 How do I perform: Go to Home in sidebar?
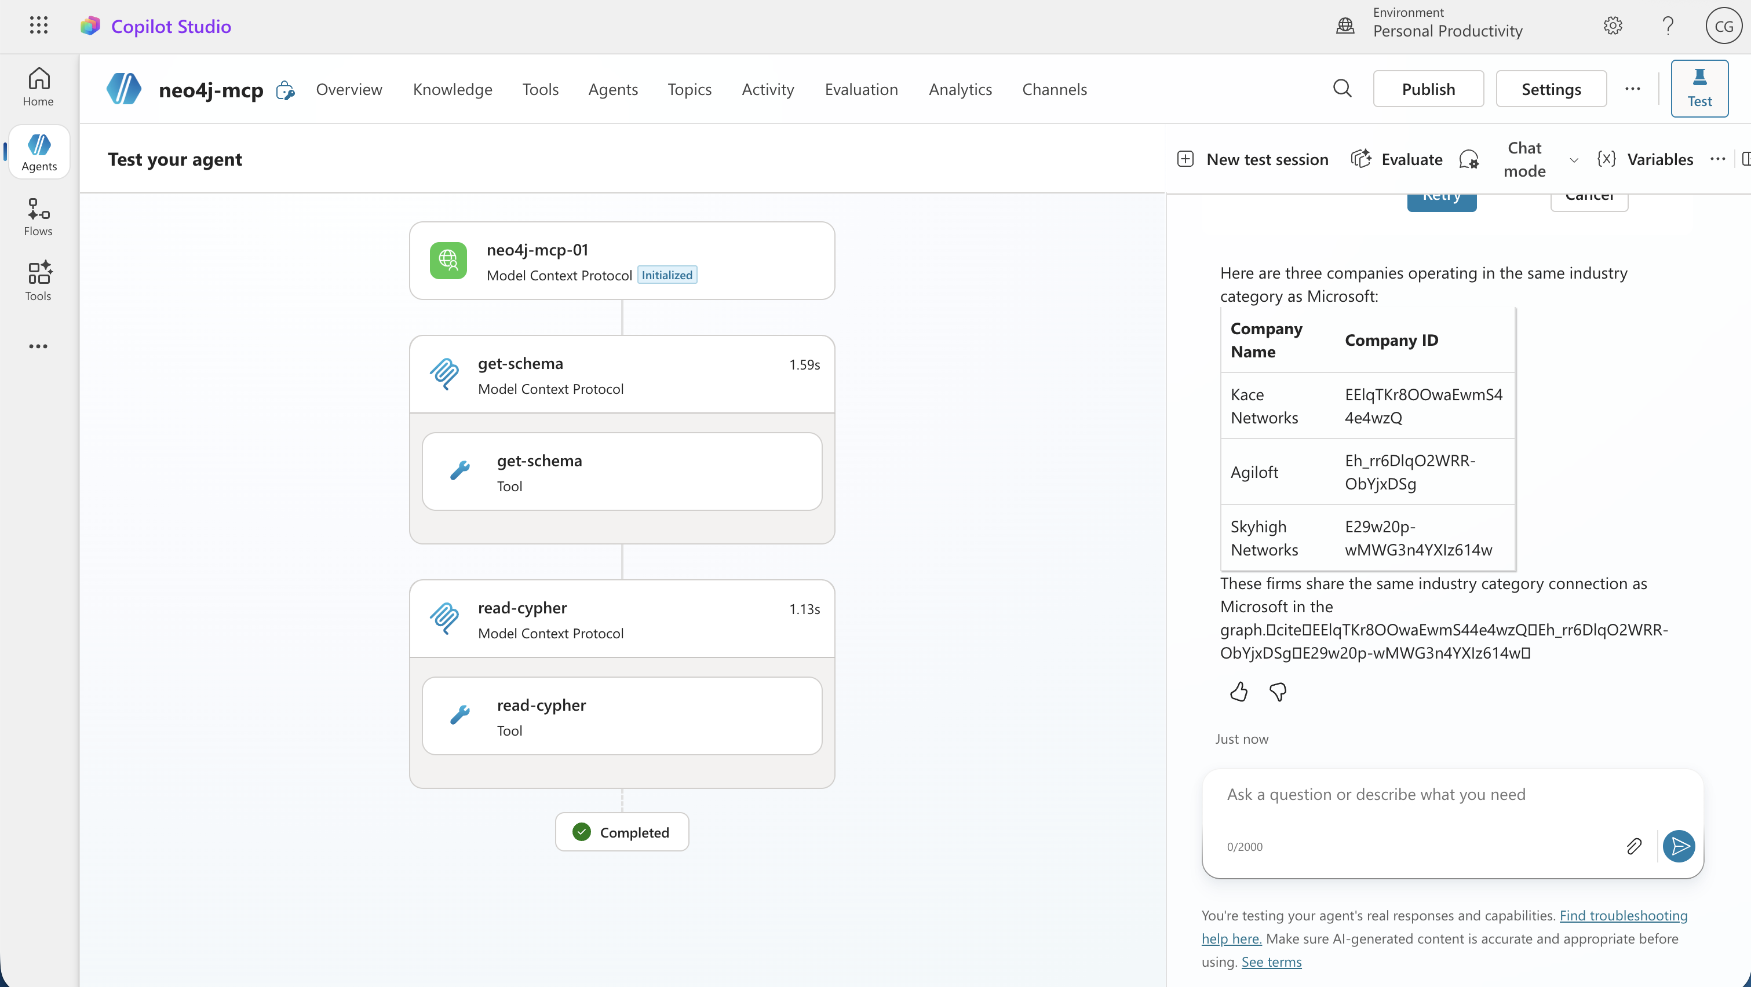click(x=39, y=87)
